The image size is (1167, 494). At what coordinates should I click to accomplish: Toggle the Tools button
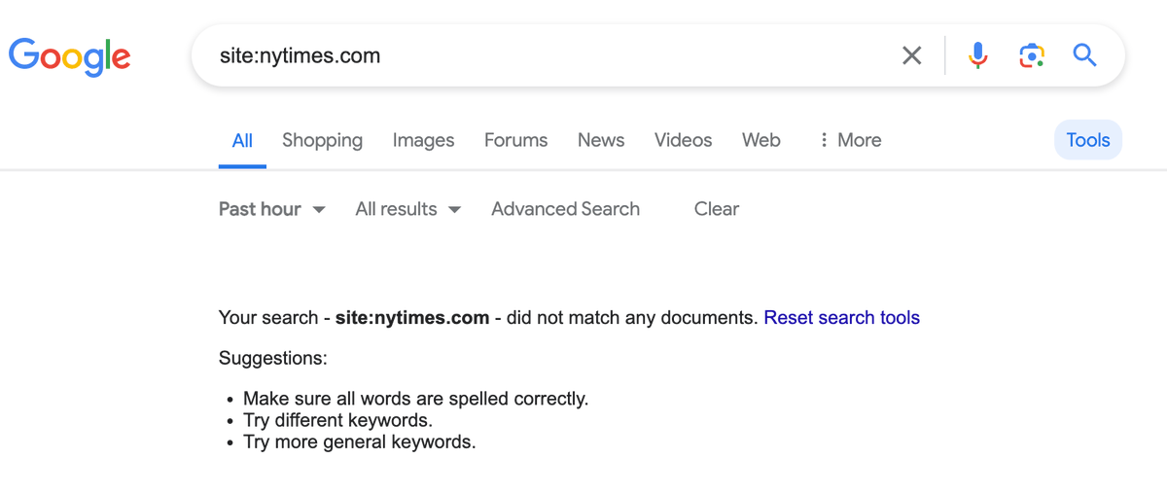1088,140
